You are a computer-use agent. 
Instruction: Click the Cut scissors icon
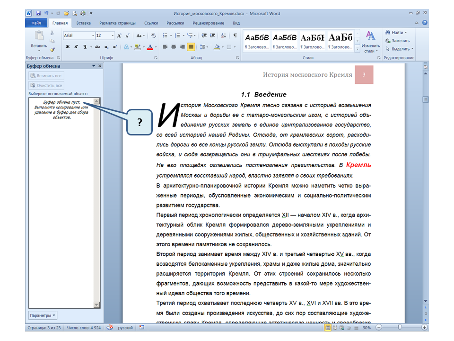(x=52, y=33)
